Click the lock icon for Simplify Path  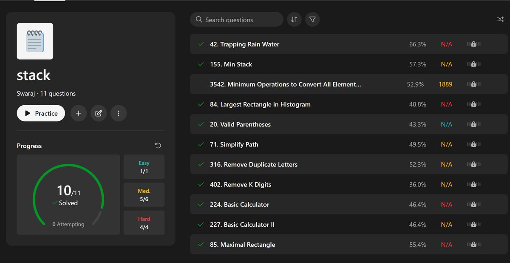click(x=473, y=144)
